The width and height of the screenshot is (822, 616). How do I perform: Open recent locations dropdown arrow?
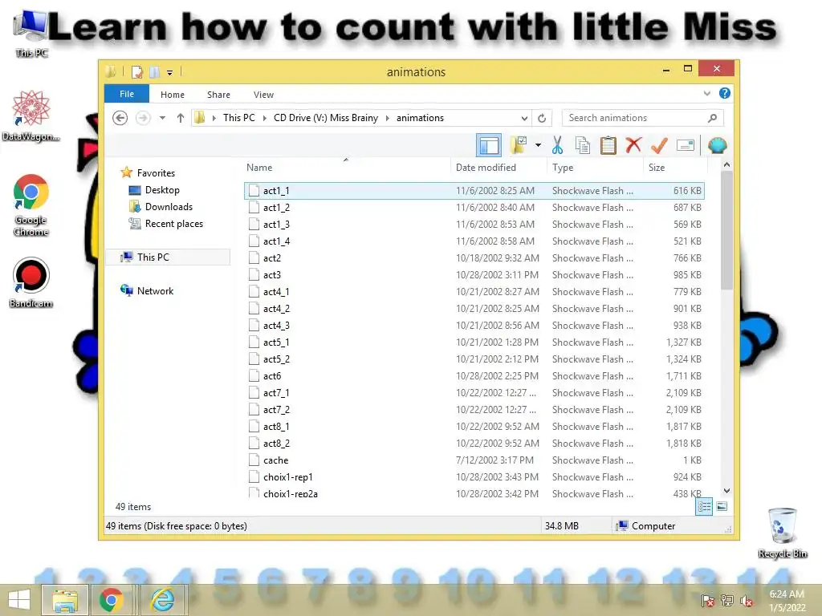pyautogui.click(x=162, y=118)
